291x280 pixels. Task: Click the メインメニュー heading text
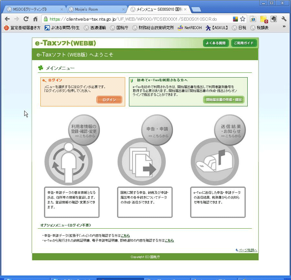click(60, 68)
